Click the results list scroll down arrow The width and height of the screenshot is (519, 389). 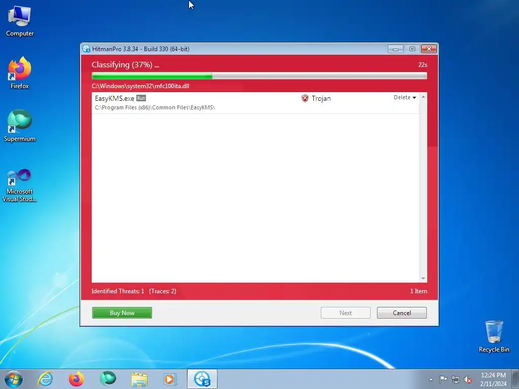(x=423, y=279)
